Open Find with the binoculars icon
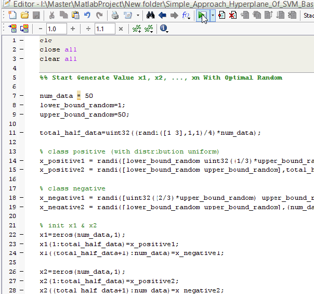314x294 pixels. [151, 16]
